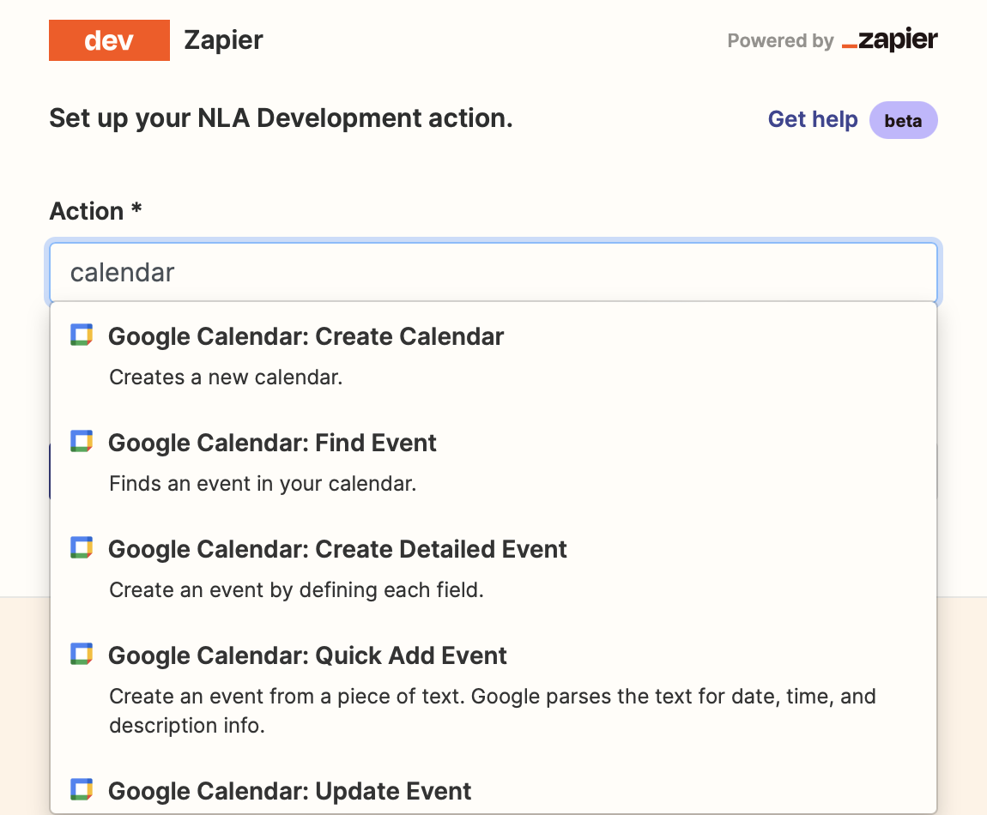This screenshot has height=815, width=987.
Task: Click the 'Set up your NLA Development action.' heading
Action: click(281, 118)
